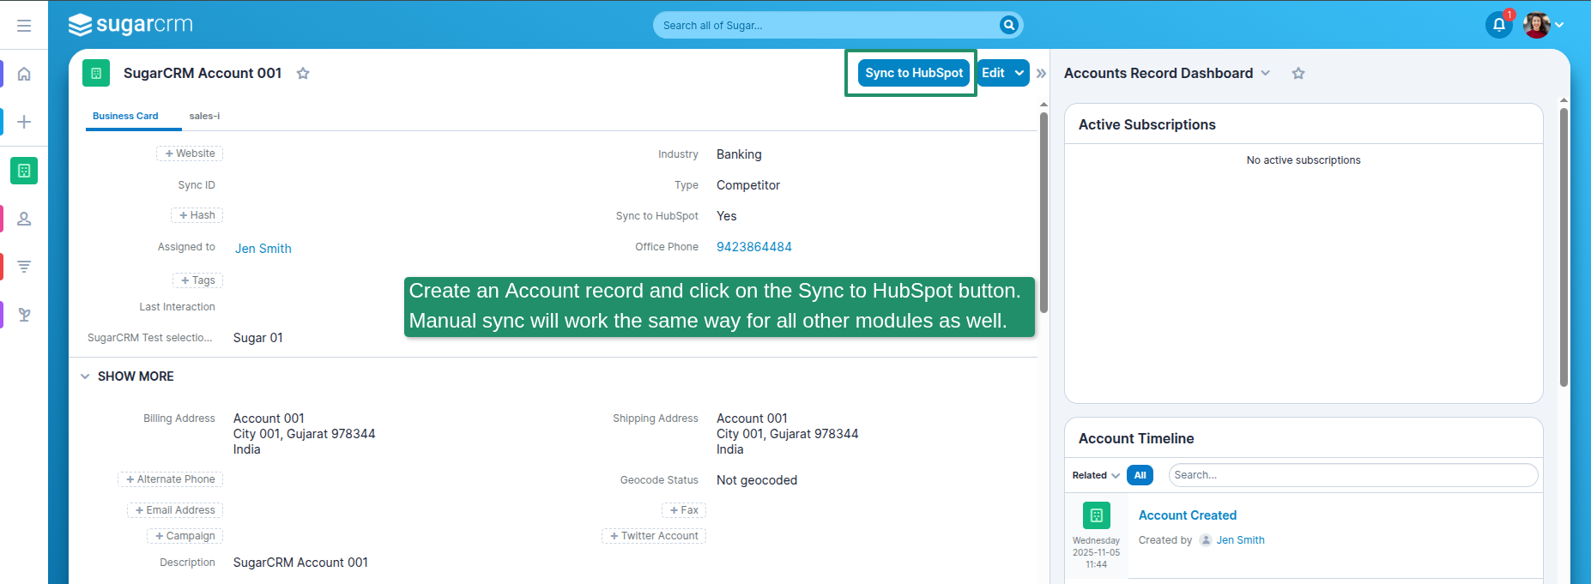Click the Active Subscriptions dashlet title
This screenshot has height=584, width=1591.
coord(1147,124)
